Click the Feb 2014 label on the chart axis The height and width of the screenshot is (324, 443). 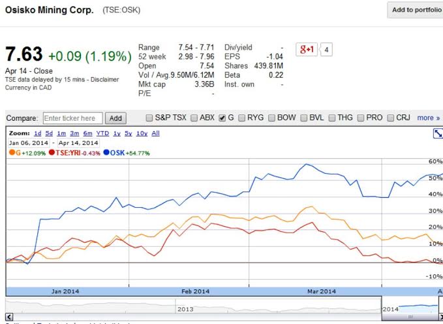(195, 291)
